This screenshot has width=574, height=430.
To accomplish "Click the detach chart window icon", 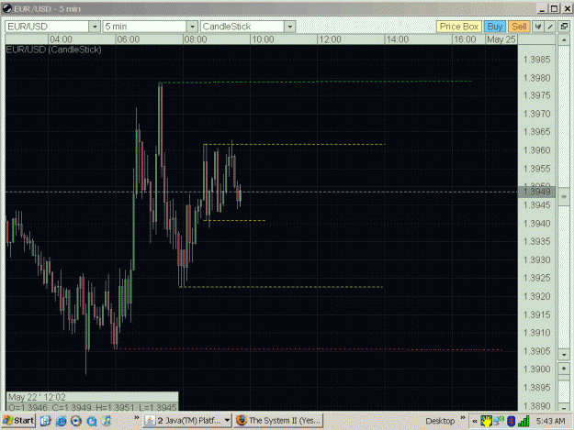I will click(564, 27).
